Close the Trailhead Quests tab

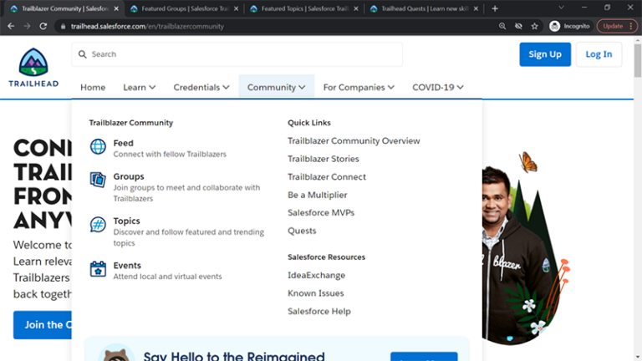(x=476, y=8)
